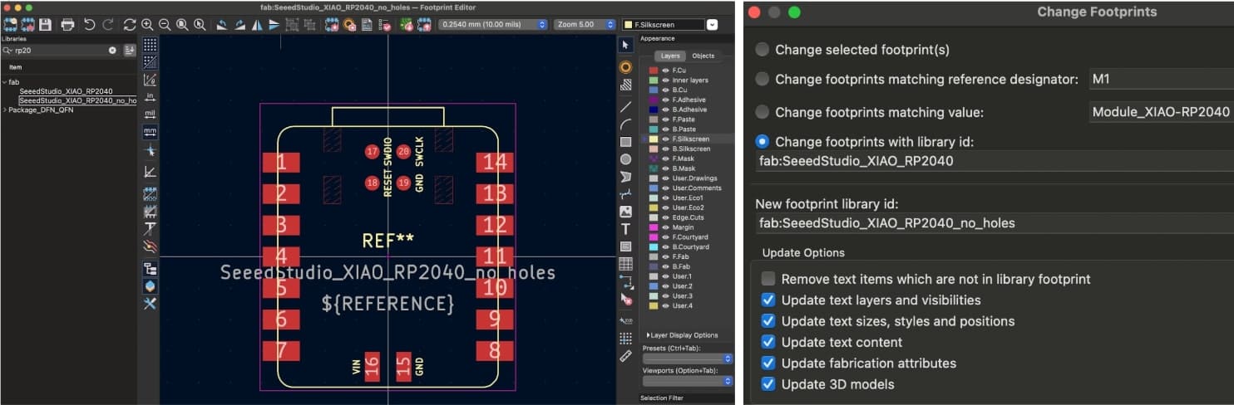Viewport: 1234px width, 405px height.
Task: Select Change footprints matching value option
Action: [x=762, y=112]
